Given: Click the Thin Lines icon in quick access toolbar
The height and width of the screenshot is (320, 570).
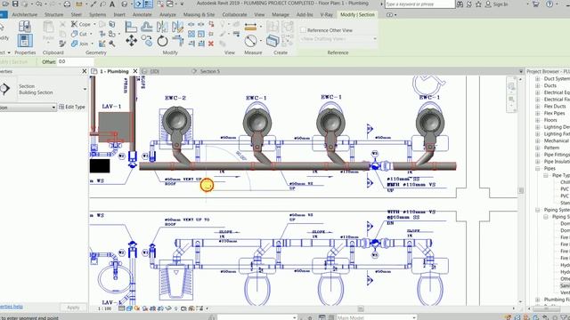Looking at the screenshot, I should [x=149, y=4].
